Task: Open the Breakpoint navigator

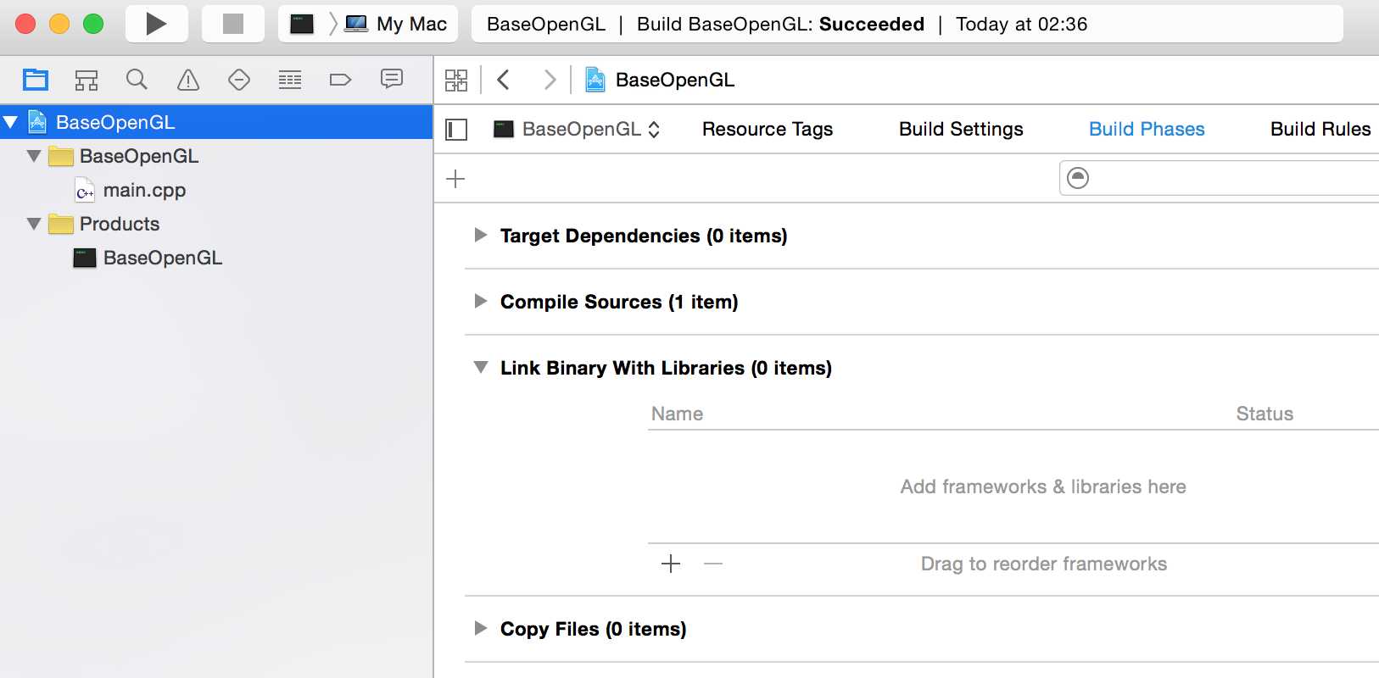Action: [340, 80]
